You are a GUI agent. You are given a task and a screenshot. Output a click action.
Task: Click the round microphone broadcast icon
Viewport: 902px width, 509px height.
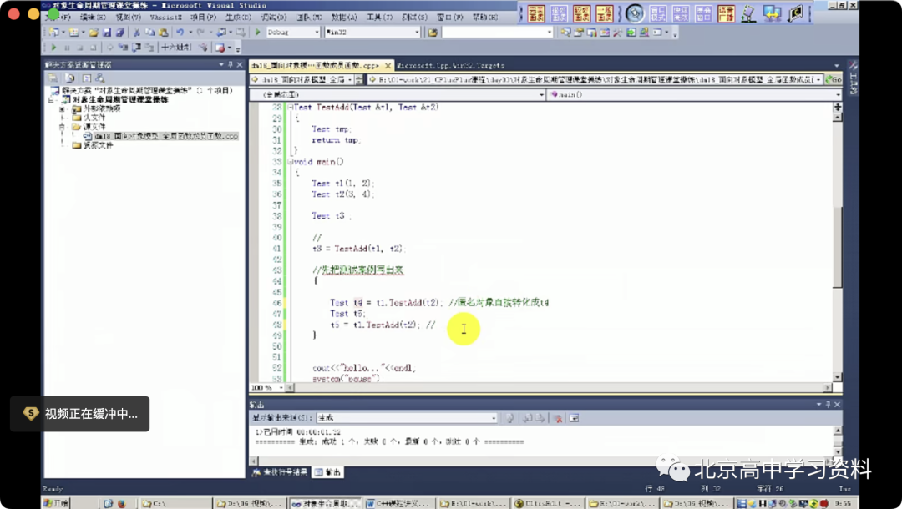(635, 13)
